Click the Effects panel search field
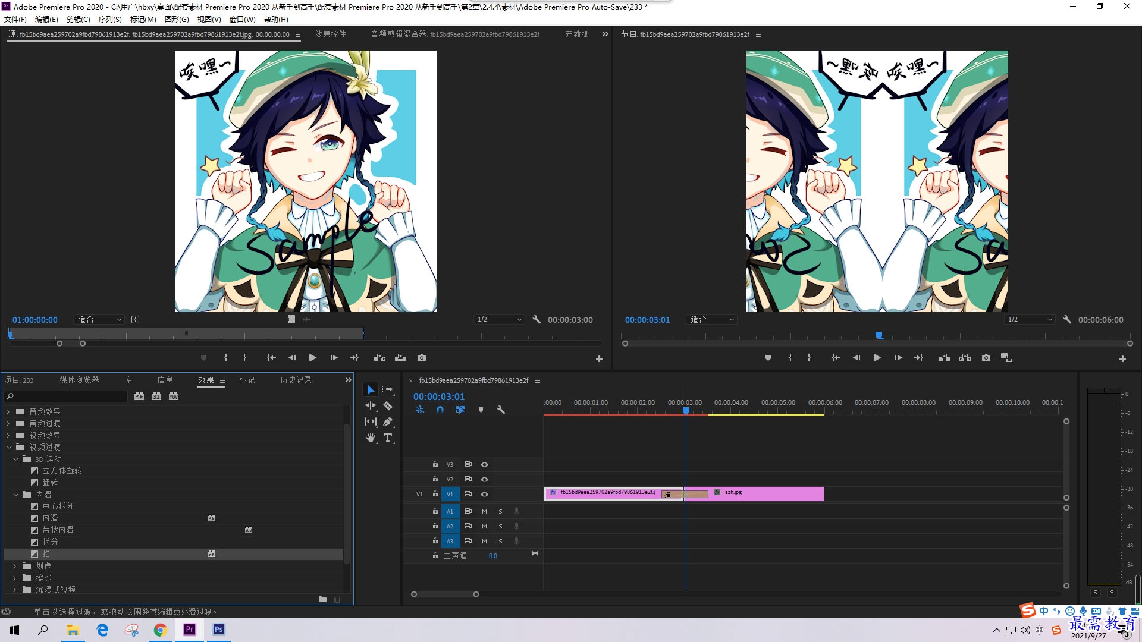 67,396
